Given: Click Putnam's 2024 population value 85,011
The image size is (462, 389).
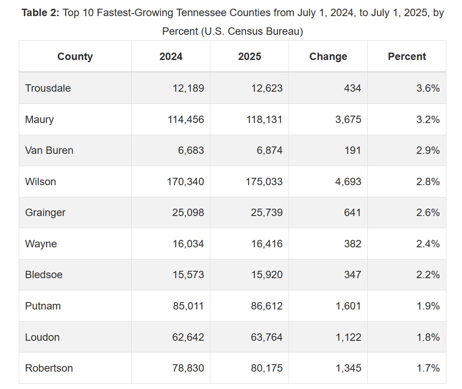Looking at the screenshot, I should [x=188, y=306].
